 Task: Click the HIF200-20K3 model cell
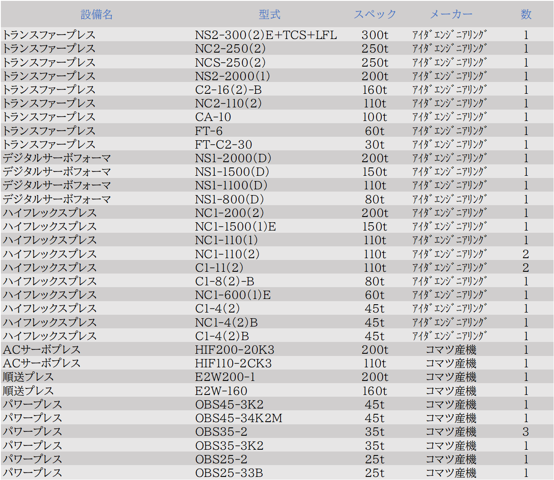[x=234, y=350]
